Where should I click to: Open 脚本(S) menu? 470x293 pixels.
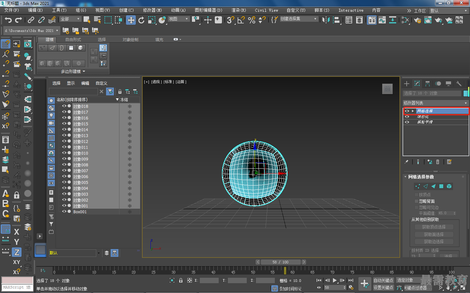click(322, 10)
